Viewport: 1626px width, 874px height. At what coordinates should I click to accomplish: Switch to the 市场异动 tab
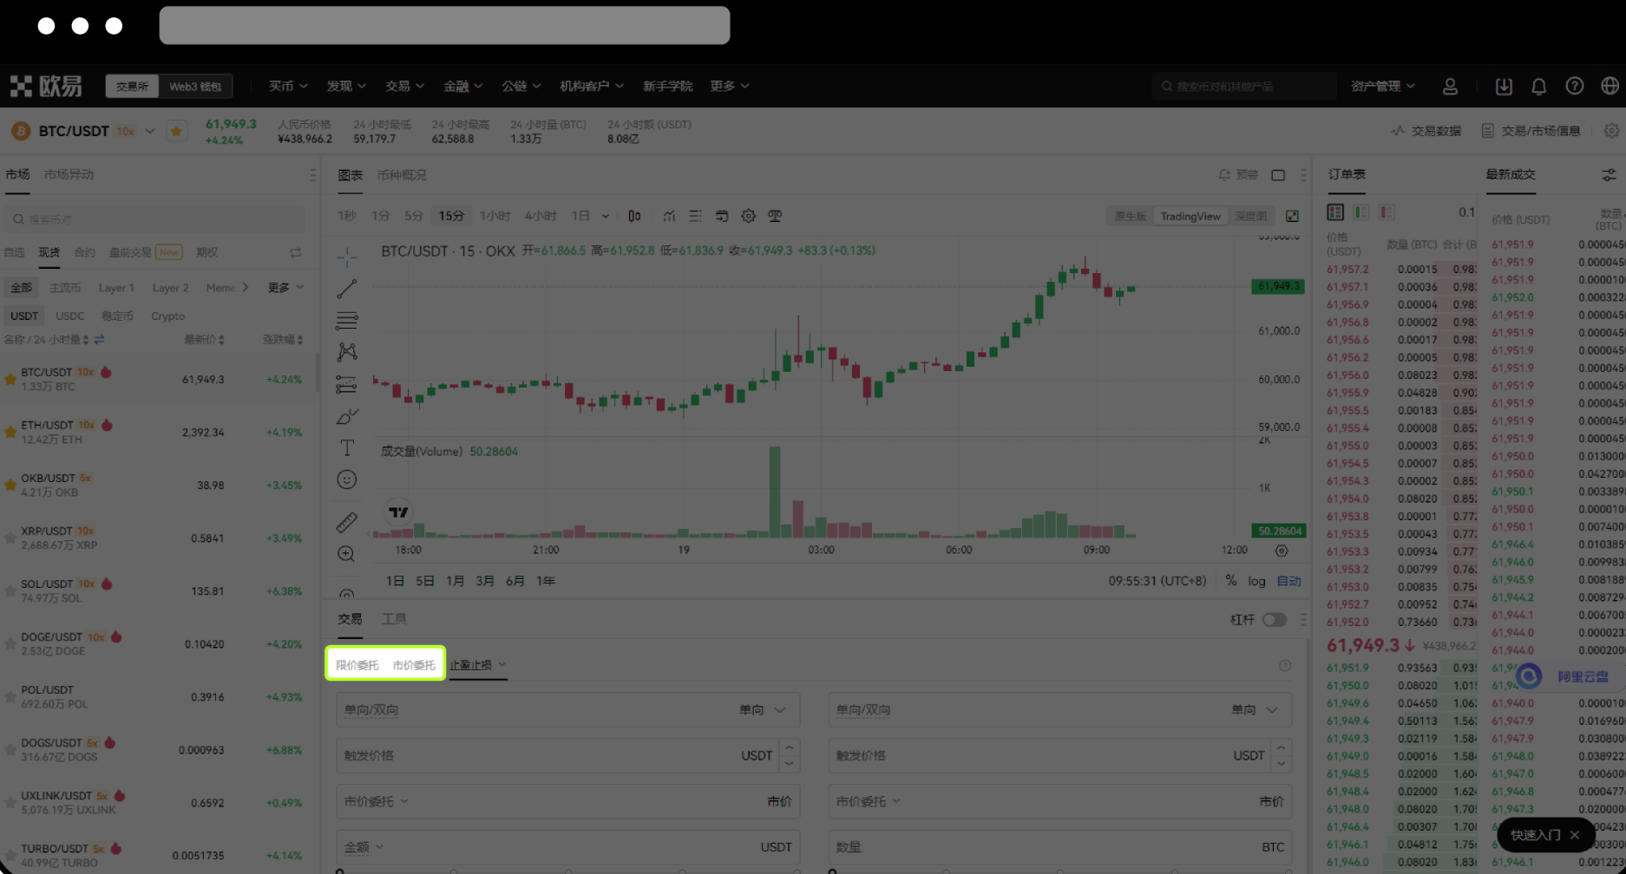pyautogui.click(x=69, y=174)
